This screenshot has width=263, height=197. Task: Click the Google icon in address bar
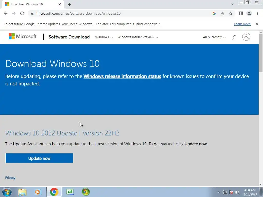click(x=214, y=13)
